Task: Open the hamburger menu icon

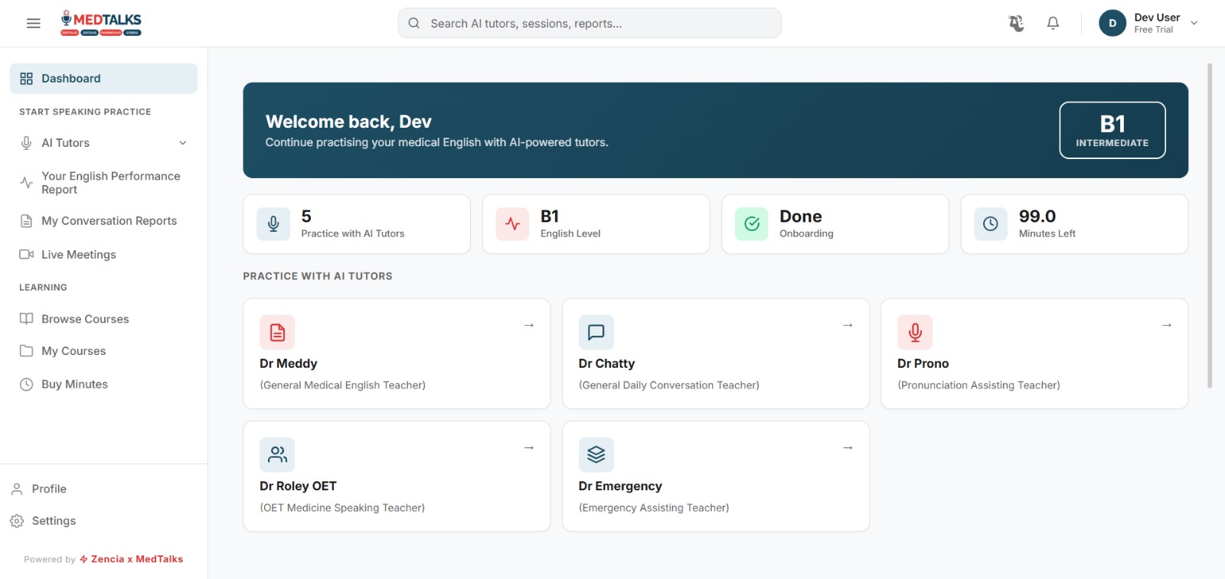Action: pyautogui.click(x=34, y=24)
